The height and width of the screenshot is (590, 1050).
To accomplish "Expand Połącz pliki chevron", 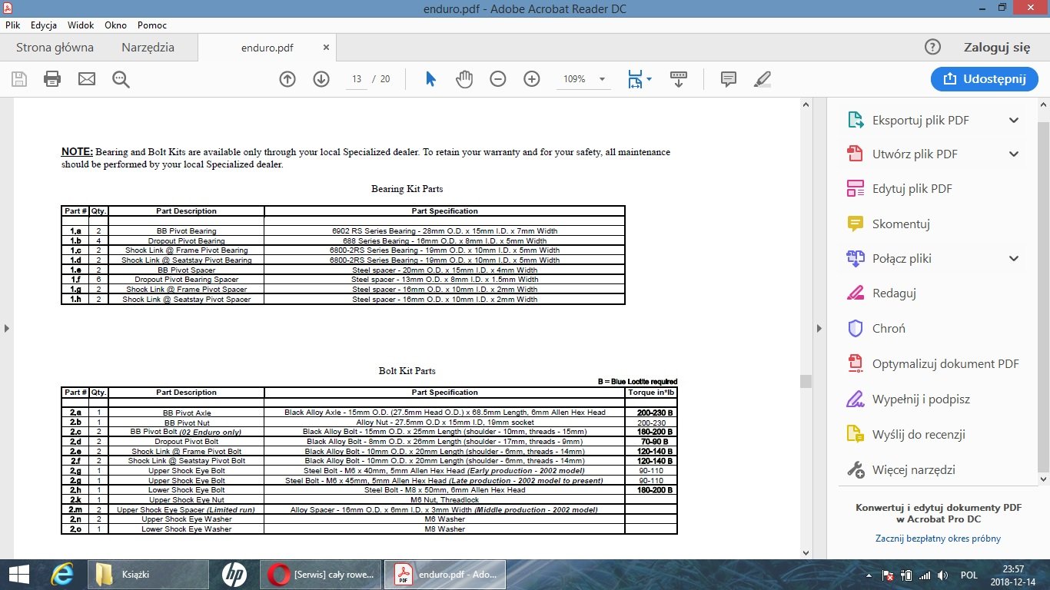I will pos(1014,258).
